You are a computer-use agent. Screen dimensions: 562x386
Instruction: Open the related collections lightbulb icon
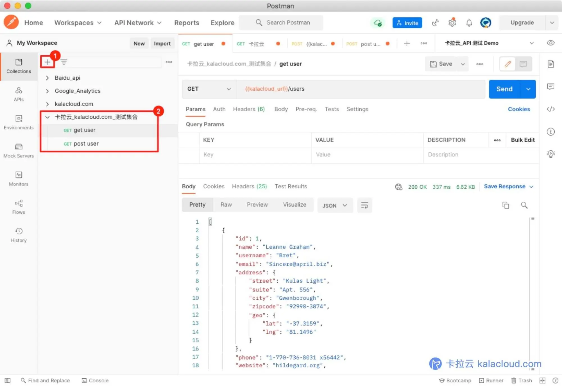click(551, 154)
